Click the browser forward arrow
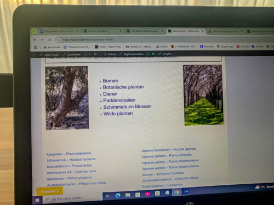Viewport: 274px width, 205px height. 42,39
